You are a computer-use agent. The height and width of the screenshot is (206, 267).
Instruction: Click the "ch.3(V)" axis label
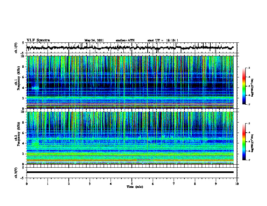[16, 173]
